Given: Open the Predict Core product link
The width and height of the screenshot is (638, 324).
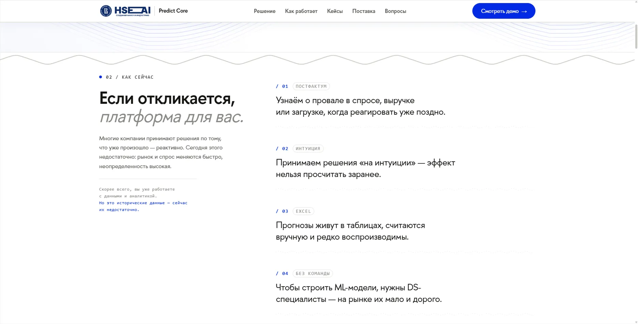Looking at the screenshot, I should 173,11.
